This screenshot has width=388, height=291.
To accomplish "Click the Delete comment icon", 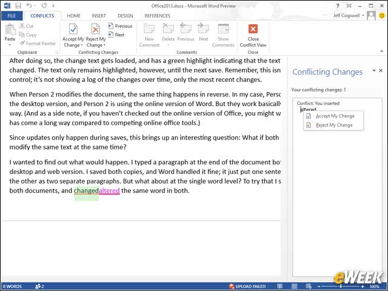I will [168, 29].
